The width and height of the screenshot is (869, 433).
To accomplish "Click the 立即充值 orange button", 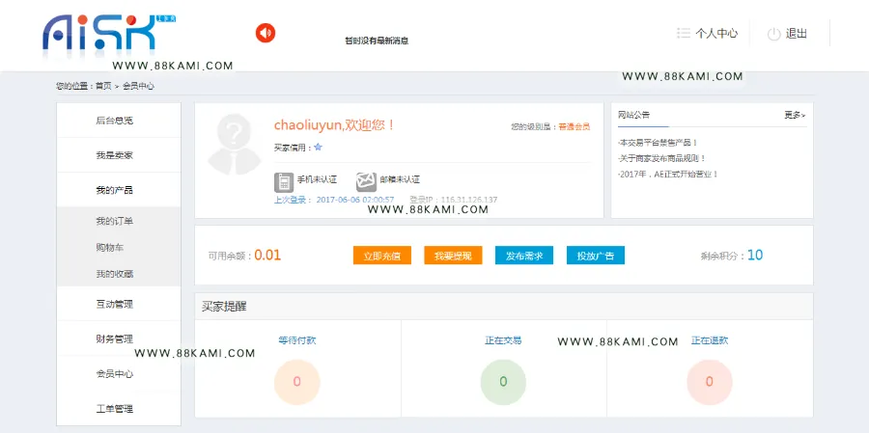I will tap(381, 256).
